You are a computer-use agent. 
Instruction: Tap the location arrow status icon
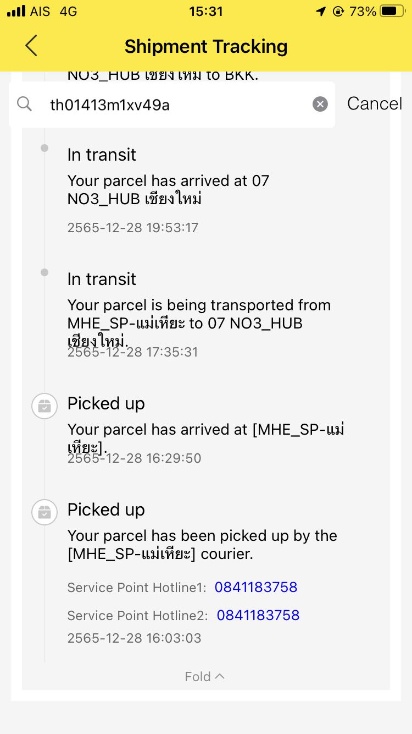click(321, 11)
